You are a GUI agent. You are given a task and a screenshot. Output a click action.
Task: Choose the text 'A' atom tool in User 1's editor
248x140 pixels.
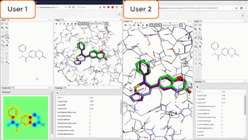(x=7, y=45)
